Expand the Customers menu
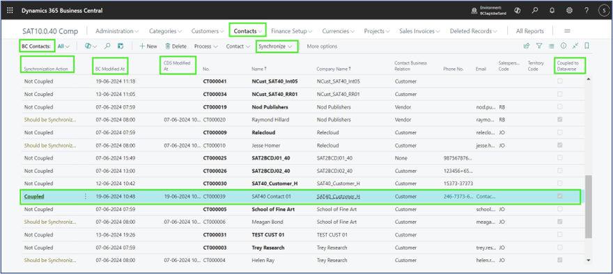The width and height of the screenshot is (613, 274). pyautogui.click(x=207, y=31)
